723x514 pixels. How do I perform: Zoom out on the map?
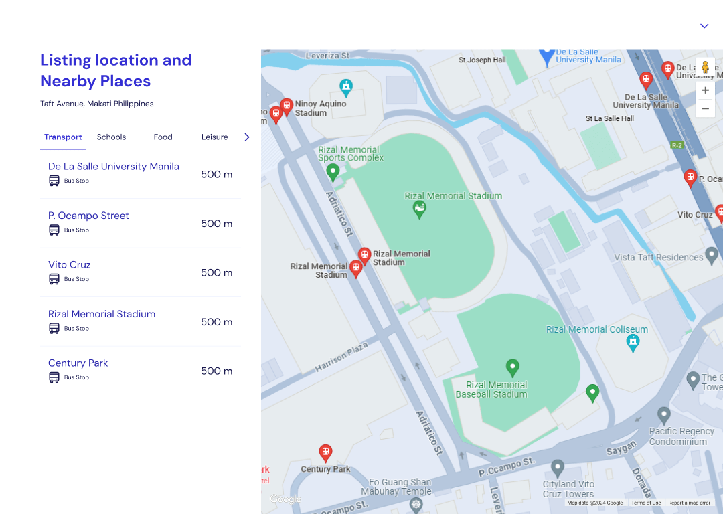point(705,109)
